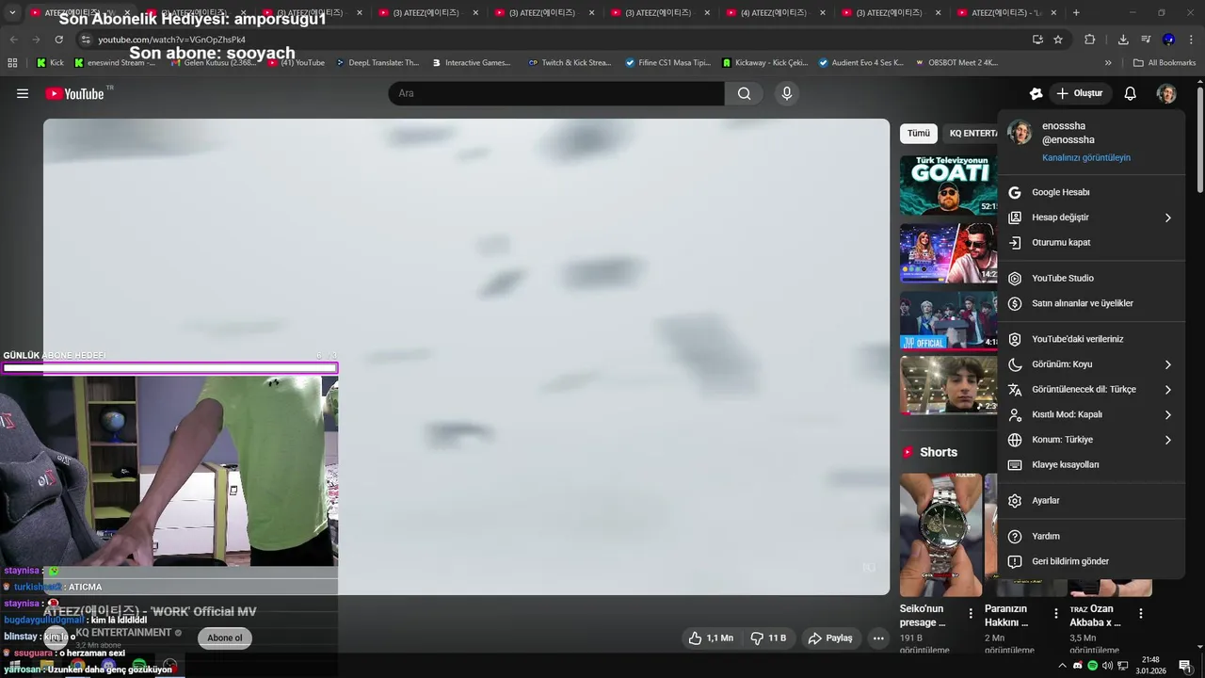Image resolution: width=1205 pixels, height=678 pixels.
Task: Dislike the video showing 11 B
Action: [768, 638]
